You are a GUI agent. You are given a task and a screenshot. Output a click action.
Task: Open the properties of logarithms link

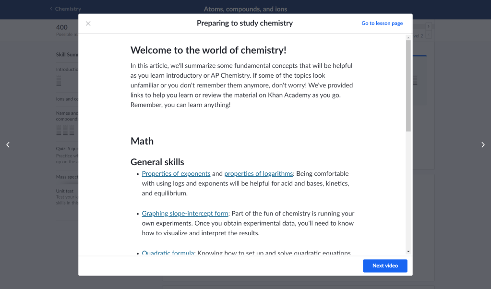[x=259, y=174]
